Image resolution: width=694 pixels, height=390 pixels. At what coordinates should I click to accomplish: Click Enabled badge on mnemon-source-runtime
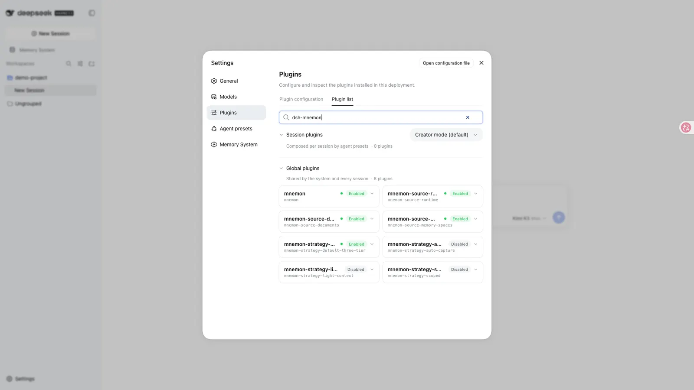tap(460, 194)
